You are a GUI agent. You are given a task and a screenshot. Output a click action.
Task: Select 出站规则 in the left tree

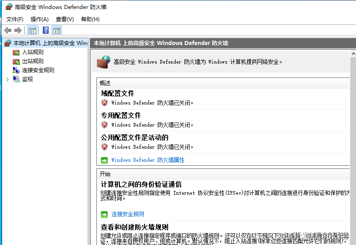(x=33, y=61)
